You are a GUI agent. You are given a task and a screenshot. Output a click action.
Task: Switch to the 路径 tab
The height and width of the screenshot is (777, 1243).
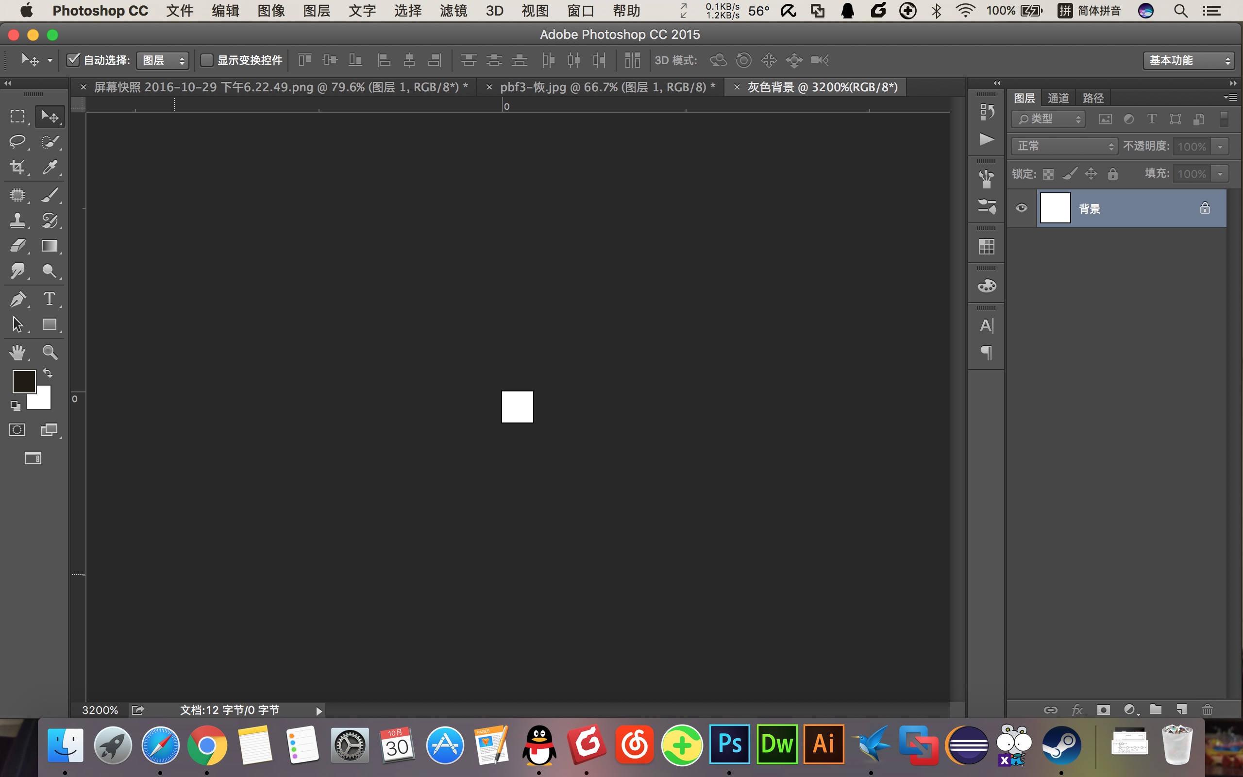(1093, 98)
